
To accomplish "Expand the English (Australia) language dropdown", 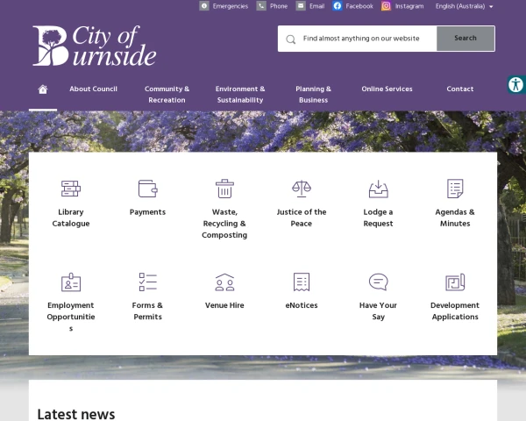I will pyautogui.click(x=465, y=6).
